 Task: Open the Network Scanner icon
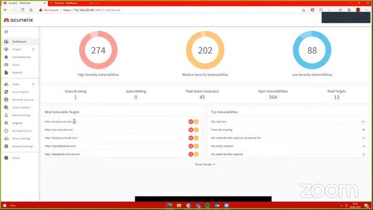point(6,100)
